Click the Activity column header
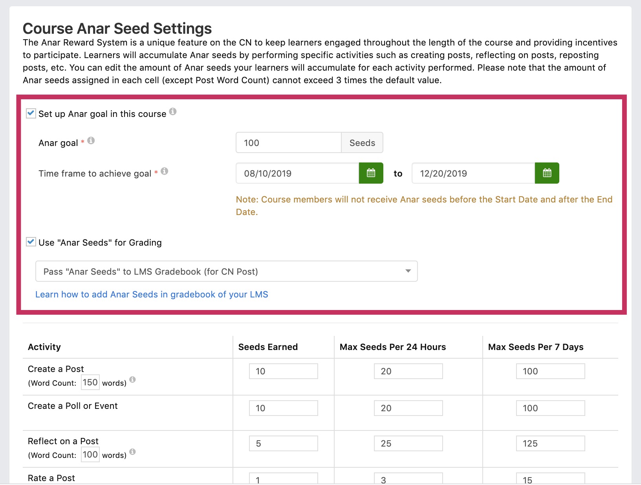 [44, 347]
